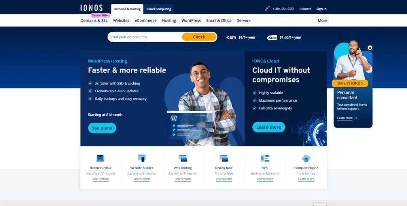Open eCommerce menu
Viewport: 407px width, 206px height.
(146, 21)
